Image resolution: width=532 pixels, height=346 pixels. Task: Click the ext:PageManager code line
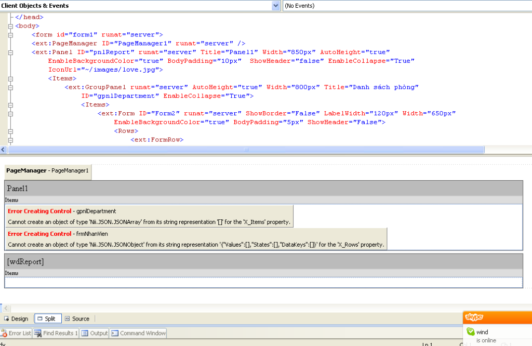point(138,44)
